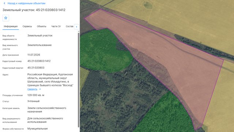The image size is (234, 132).
Task: Collapse address with chevron up icon
Action: (40, 89)
